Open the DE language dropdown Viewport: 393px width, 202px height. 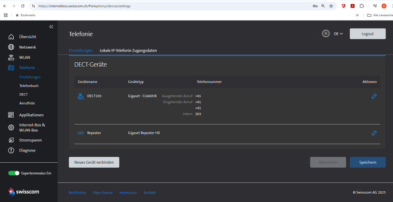[338, 34]
